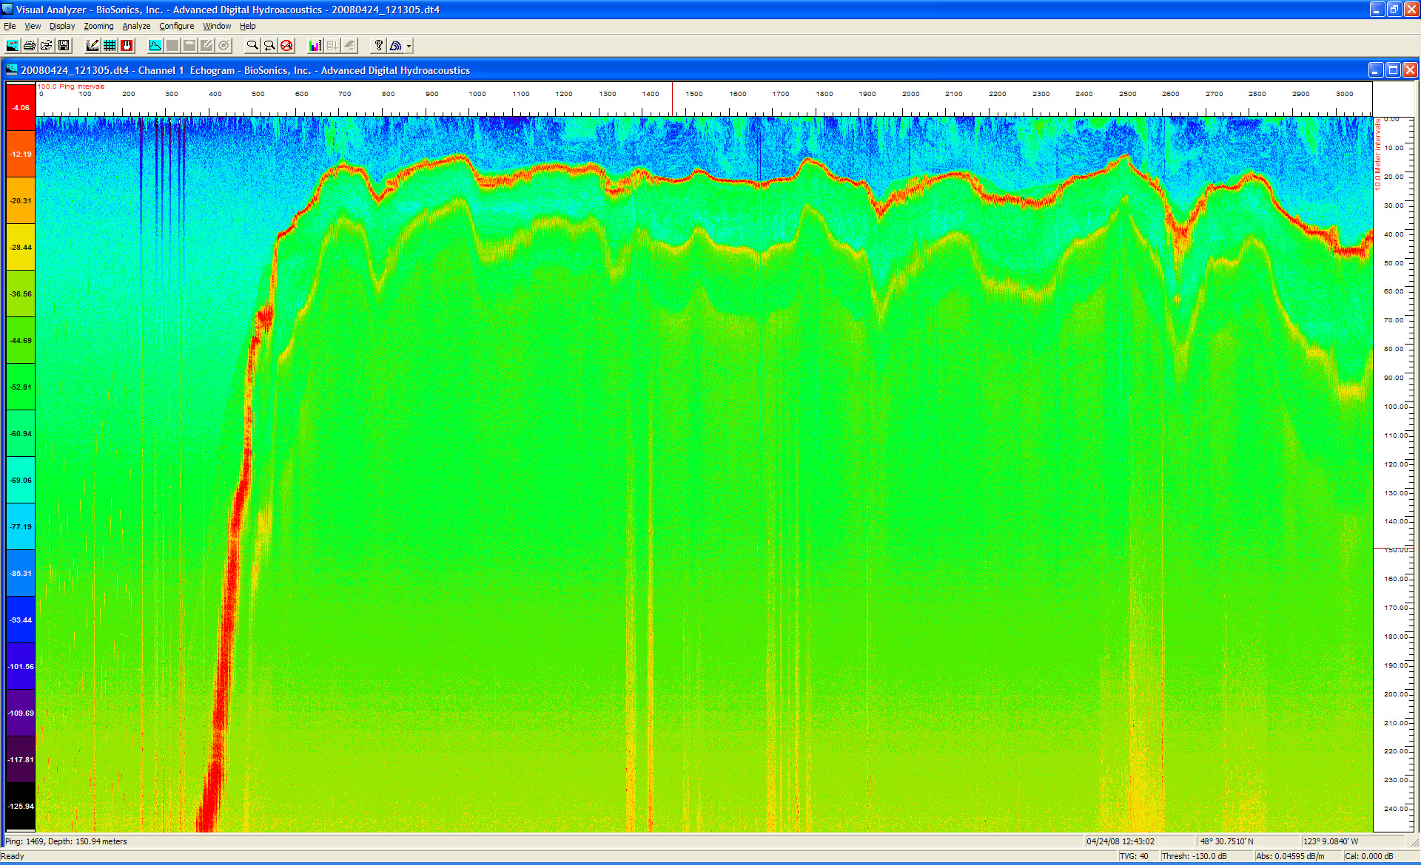This screenshot has height=865, width=1421.
Task: Click the question mark help icon
Action: click(378, 46)
